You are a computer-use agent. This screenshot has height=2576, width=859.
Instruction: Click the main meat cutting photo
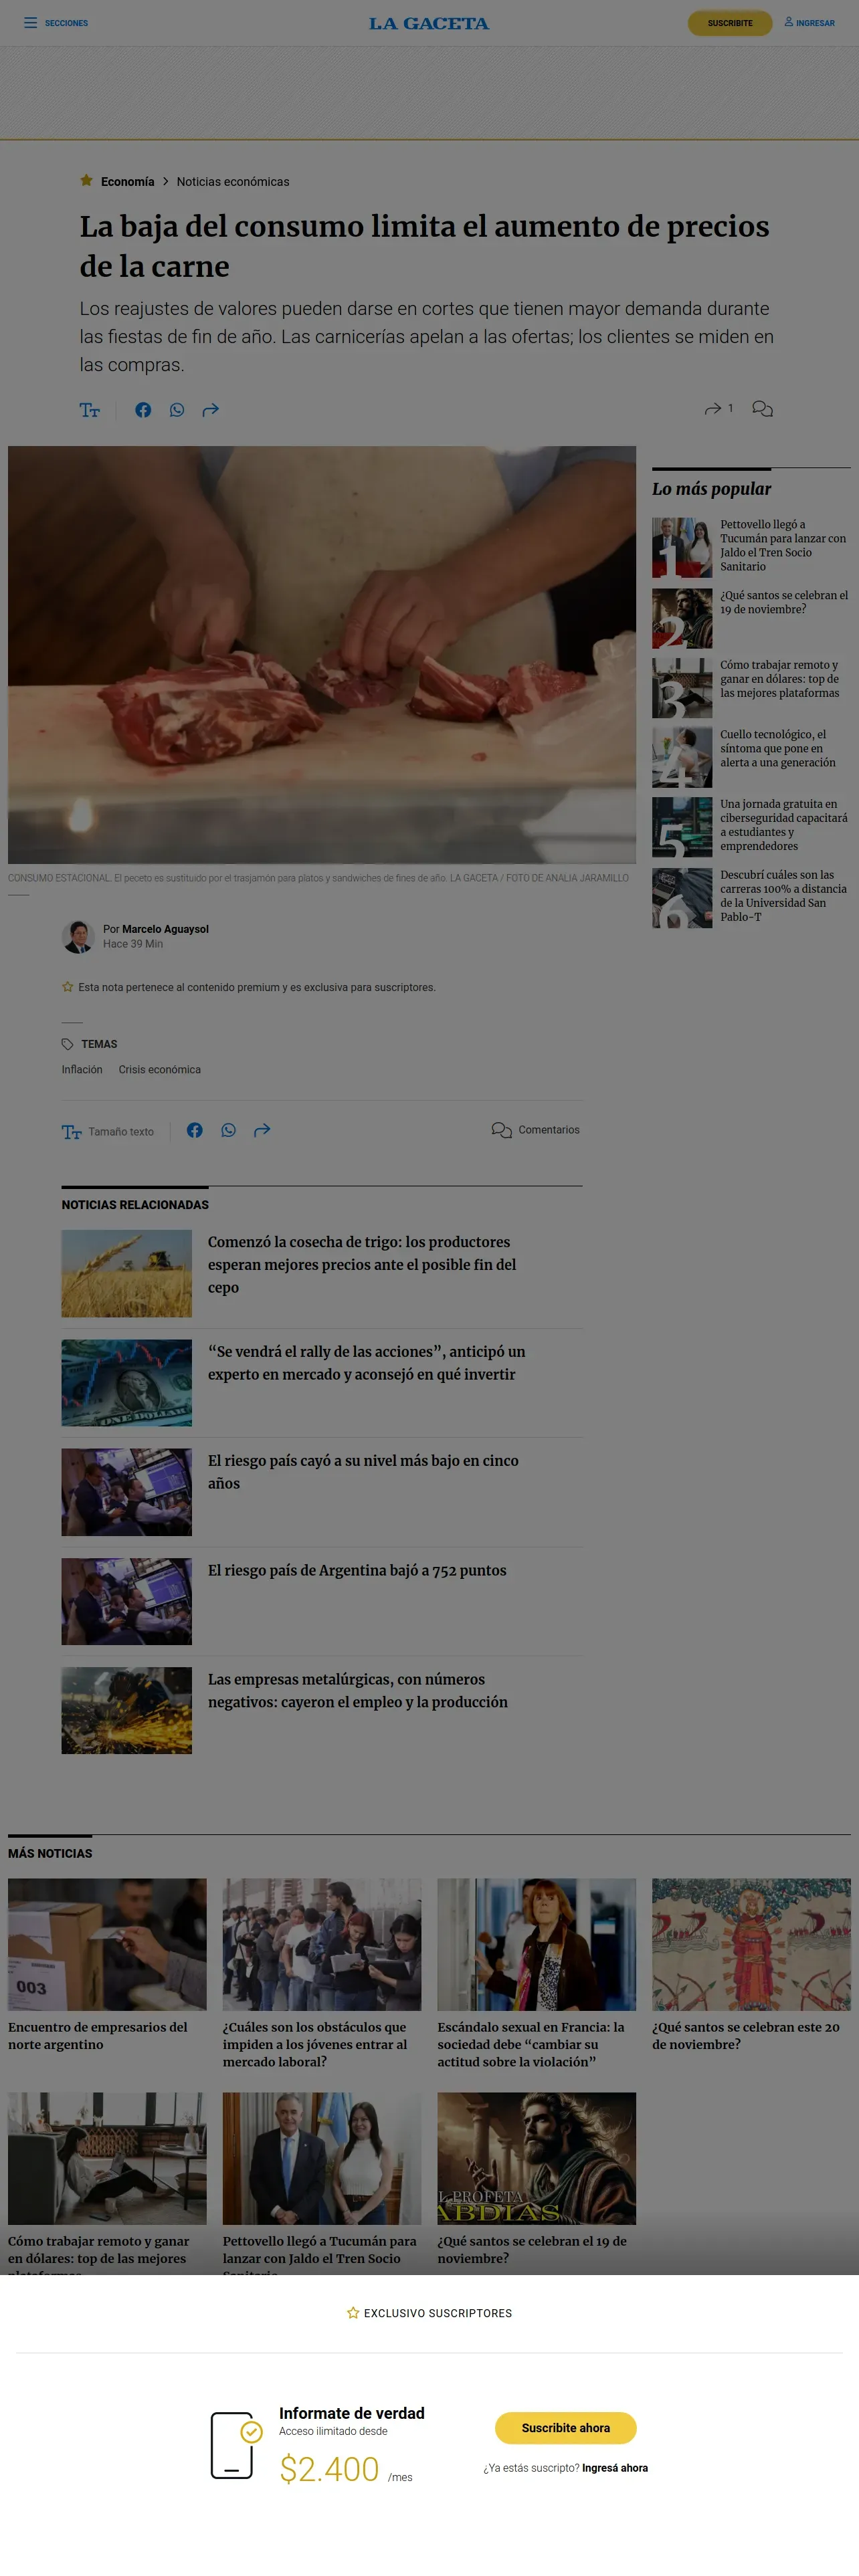[x=322, y=654]
